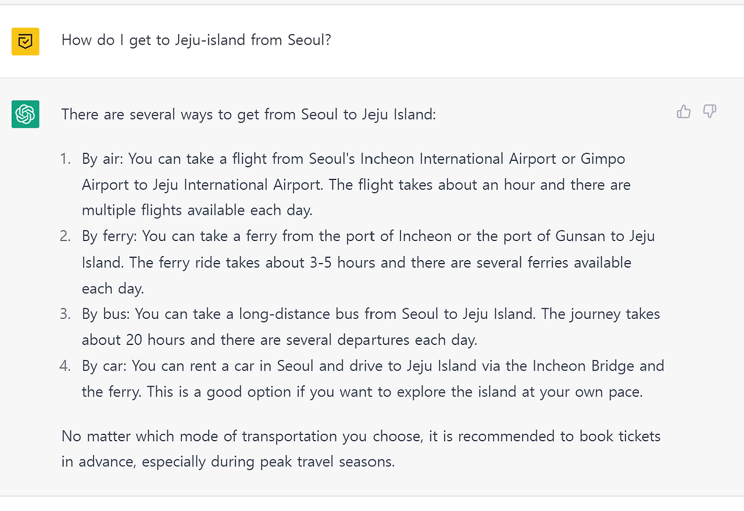
Task: Click the yellow user avatar icon
Action: tap(26, 41)
